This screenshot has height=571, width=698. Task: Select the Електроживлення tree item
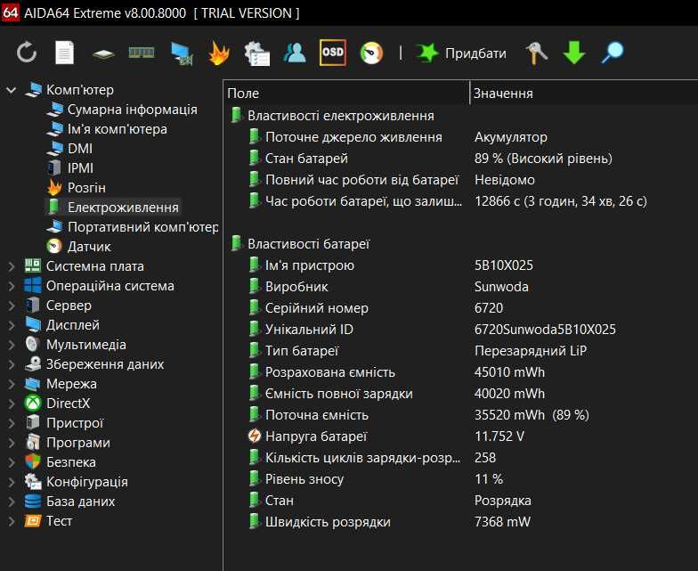tap(123, 208)
